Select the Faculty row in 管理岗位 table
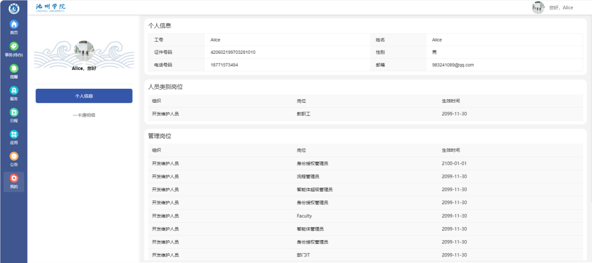The image size is (592, 263). point(304,216)
